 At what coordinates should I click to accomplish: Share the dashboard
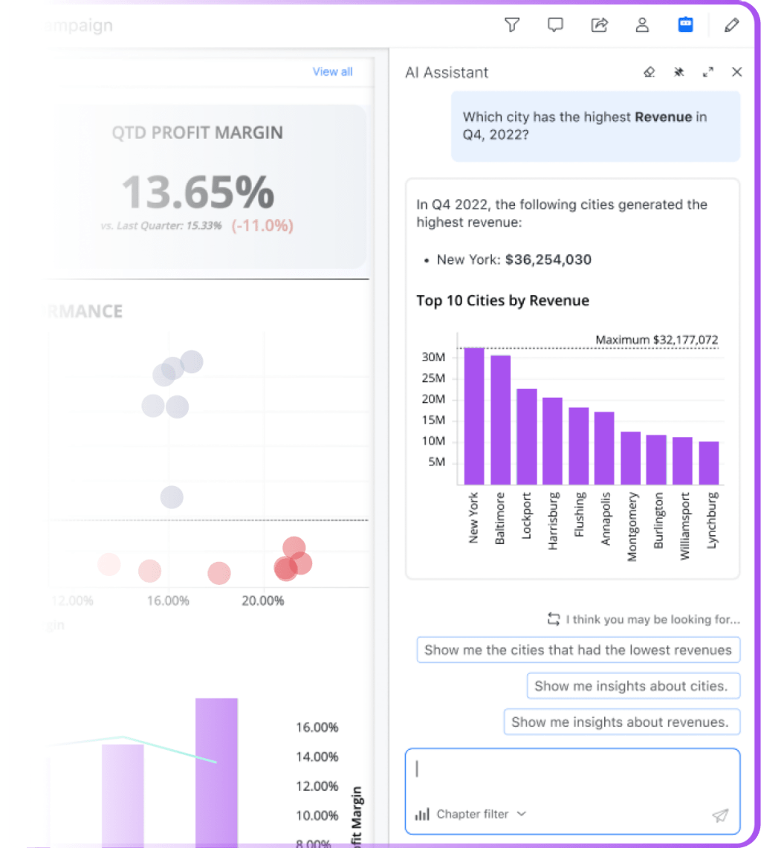point(599,25)
